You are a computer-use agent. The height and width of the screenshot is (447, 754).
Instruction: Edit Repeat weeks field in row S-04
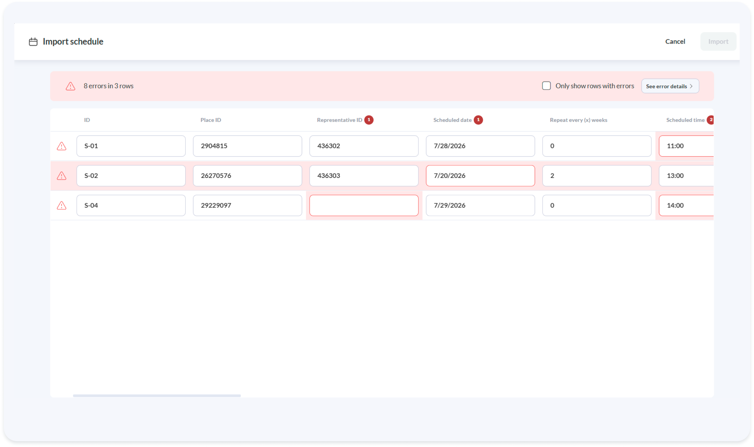tap(597, 205)
